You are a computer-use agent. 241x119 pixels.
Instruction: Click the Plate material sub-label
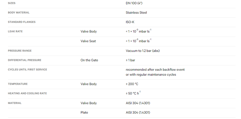click(x=84, y=112)
